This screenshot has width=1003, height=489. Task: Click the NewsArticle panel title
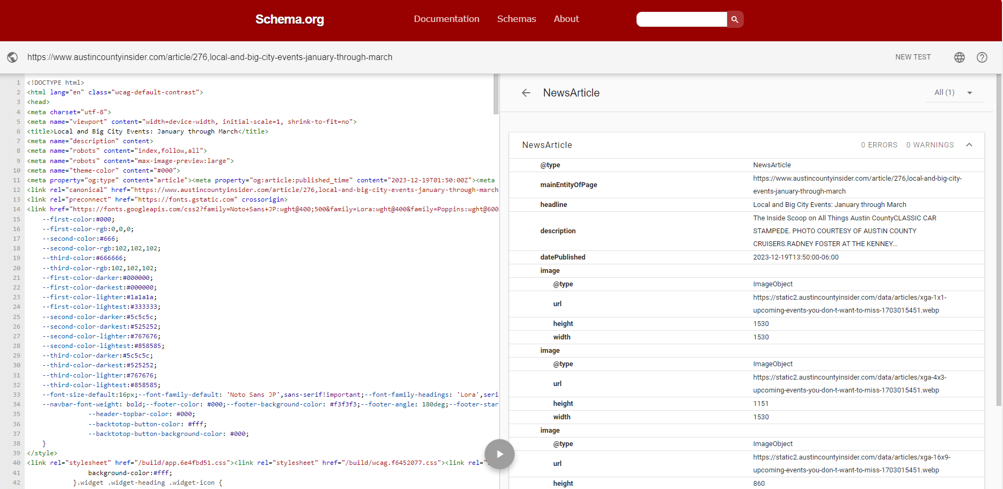tap(571, 93)
